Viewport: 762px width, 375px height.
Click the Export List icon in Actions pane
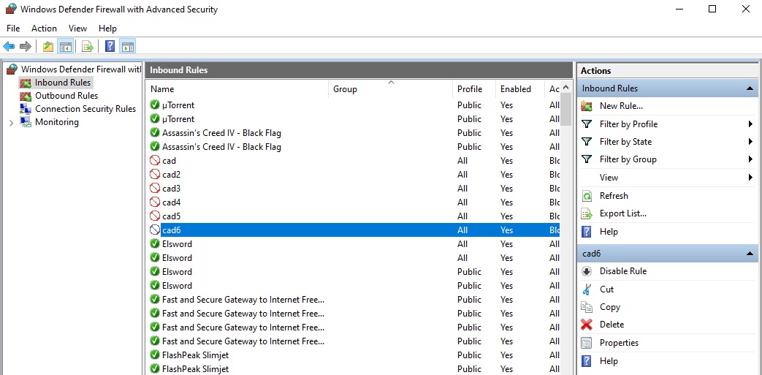coord(587,213)
